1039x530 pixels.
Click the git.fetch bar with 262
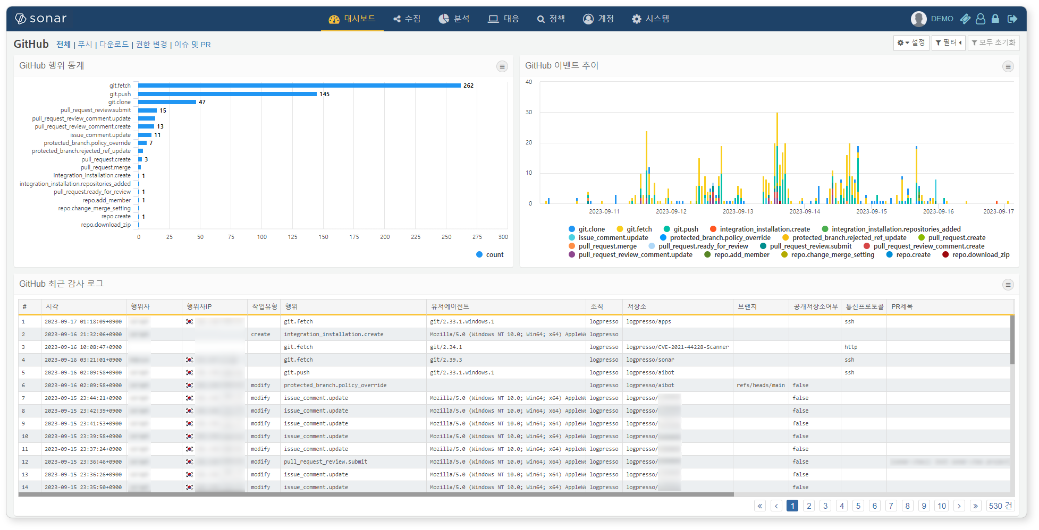click(299, 86)
